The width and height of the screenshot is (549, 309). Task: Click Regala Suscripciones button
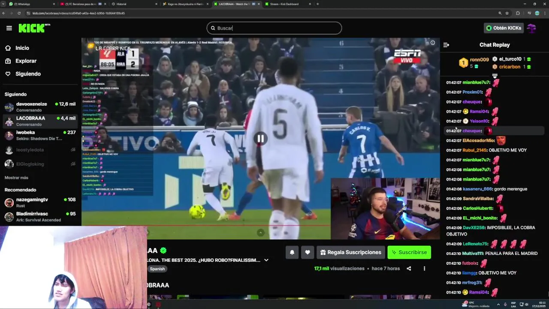[x=350, y=252]
